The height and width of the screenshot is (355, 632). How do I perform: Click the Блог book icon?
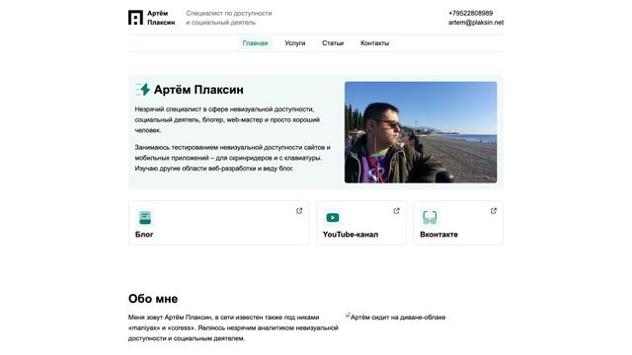[x=145, y=217]
